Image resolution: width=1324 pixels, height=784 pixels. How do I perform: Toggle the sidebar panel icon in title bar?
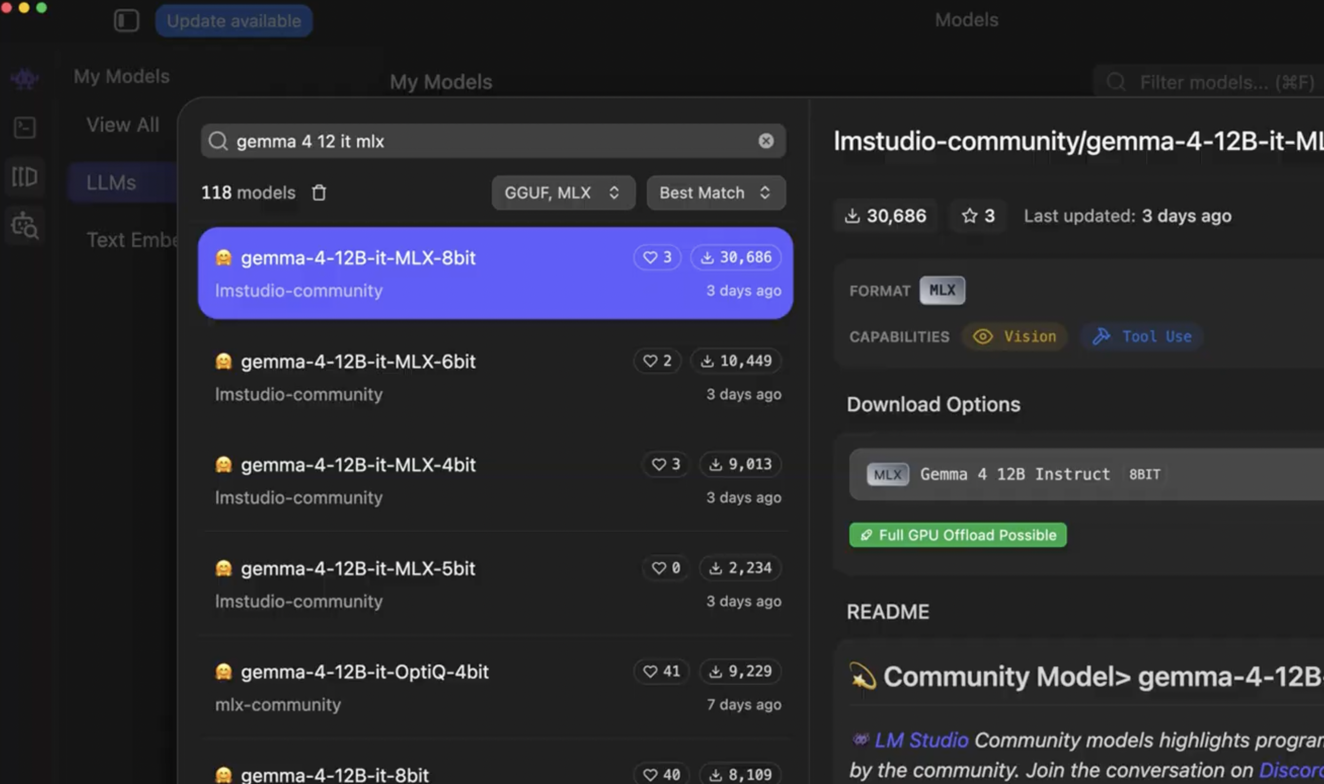[x=126, y=21]
